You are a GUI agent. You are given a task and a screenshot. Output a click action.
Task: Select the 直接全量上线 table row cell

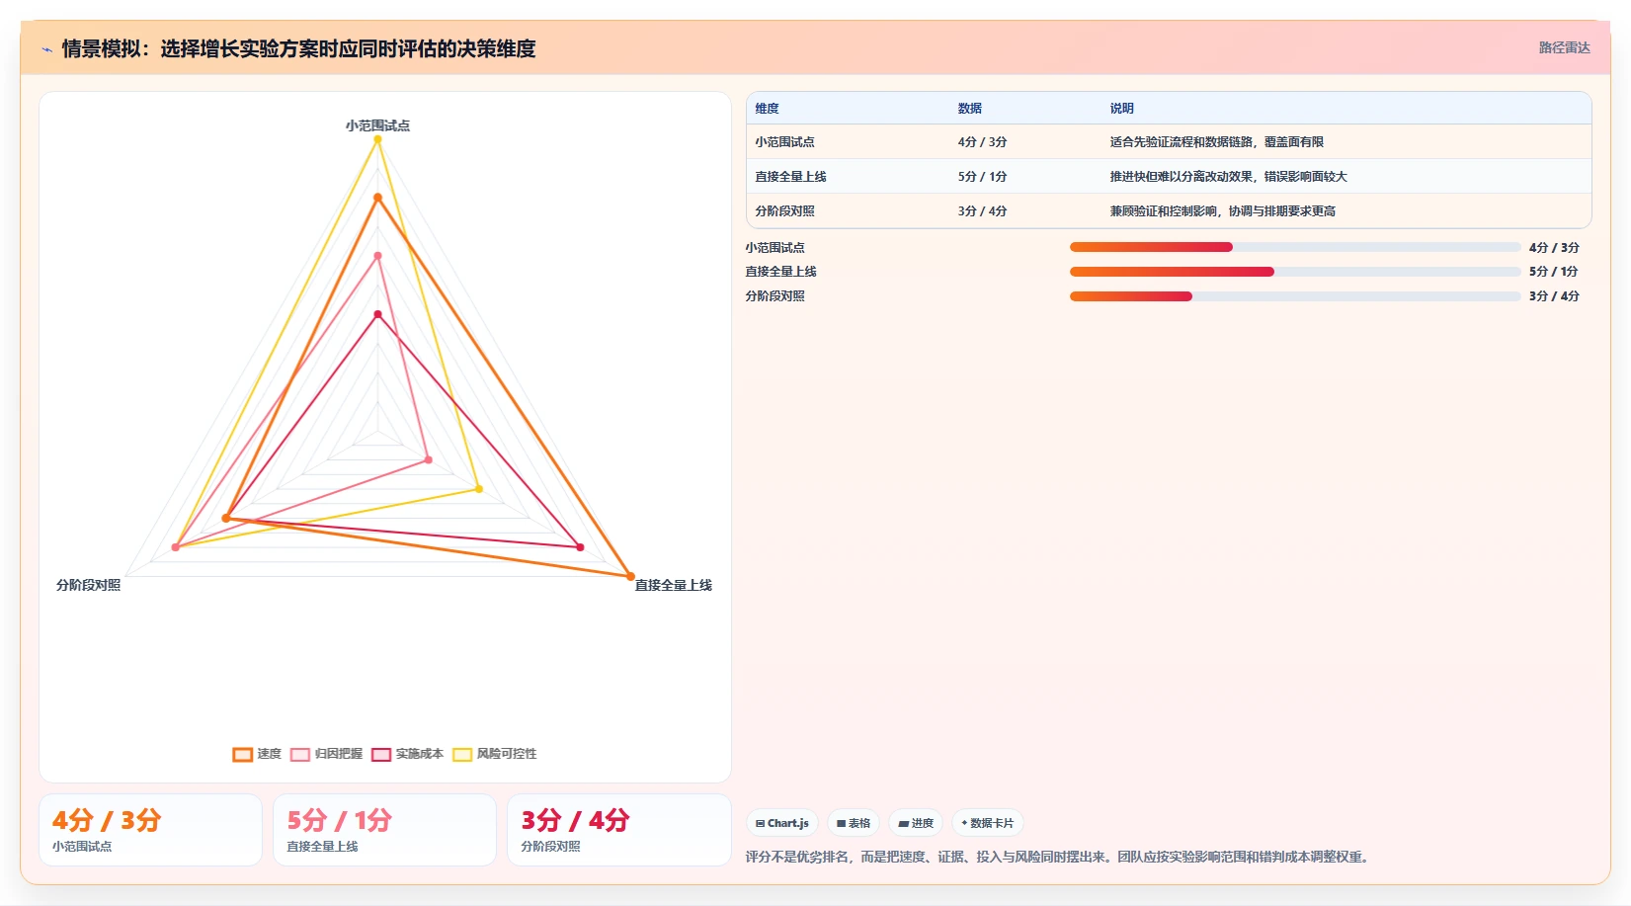tap(791, 177)
